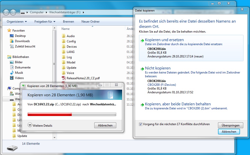Toggle checkbox for next 17 conflicts
This screenshot has height=155, width=250.
(x=140, y=124)
